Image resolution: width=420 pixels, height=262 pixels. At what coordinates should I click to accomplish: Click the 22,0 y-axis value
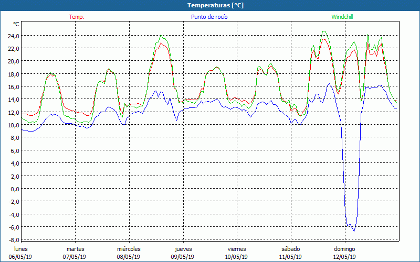[x=13, y=49]
